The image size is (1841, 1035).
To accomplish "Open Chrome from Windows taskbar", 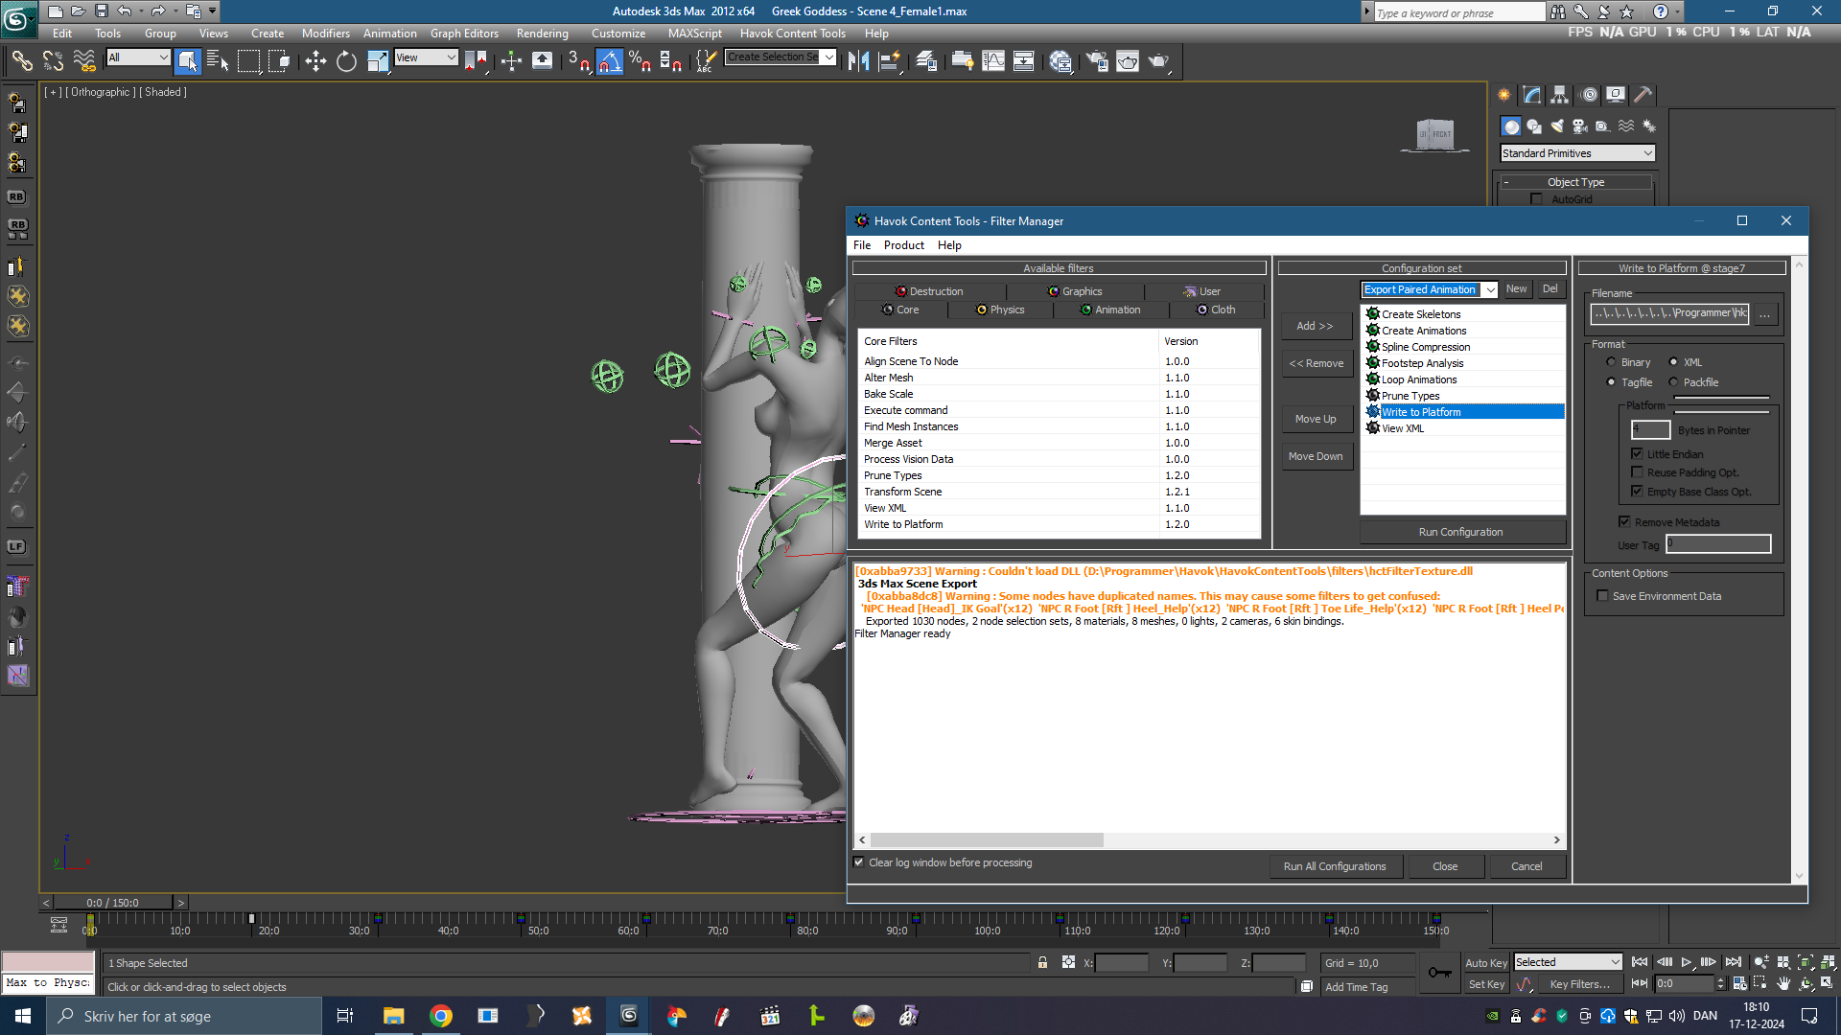I will tap(441, 1016).
